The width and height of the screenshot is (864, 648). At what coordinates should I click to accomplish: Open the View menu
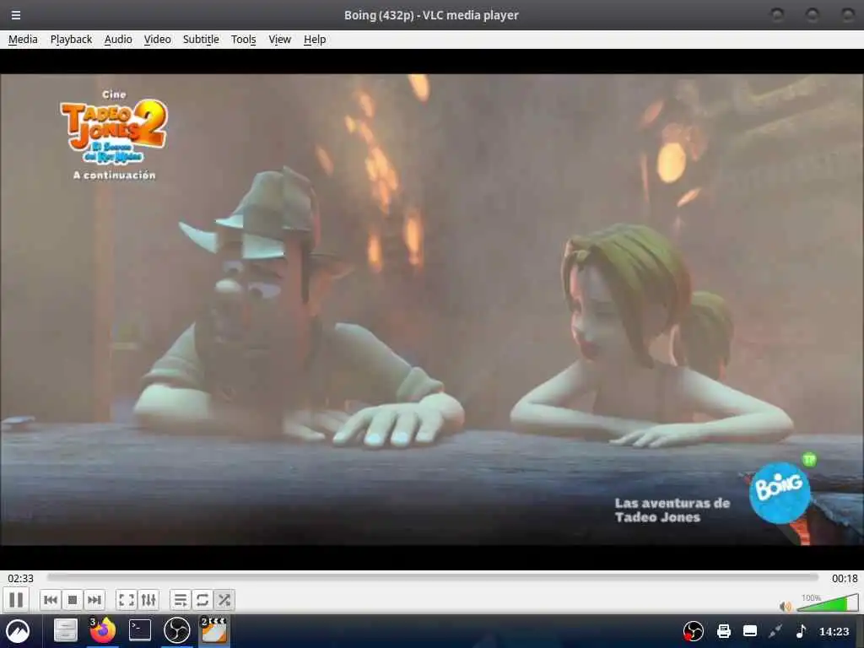click(279, 39)
